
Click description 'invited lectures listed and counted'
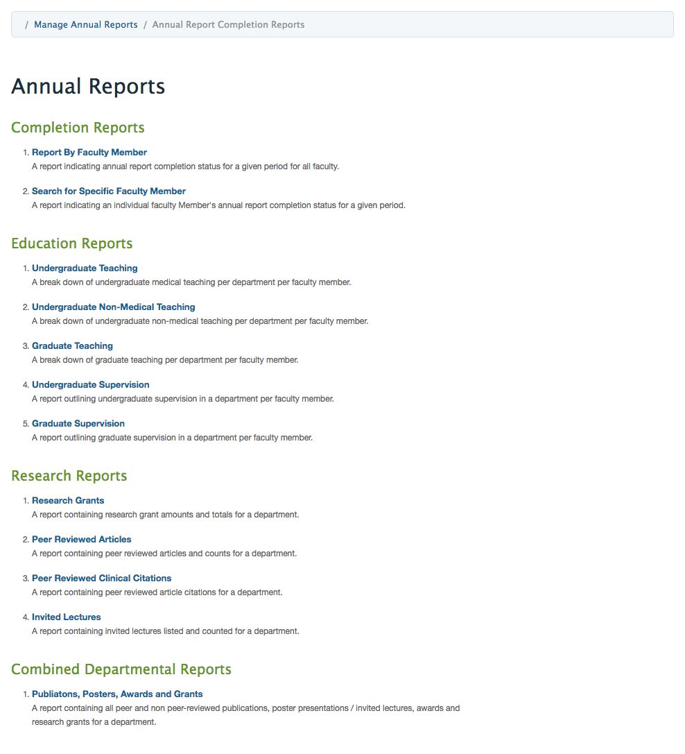tap(166, 631)
